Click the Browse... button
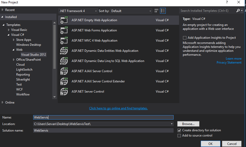246x147 pixels. click(188, 124)
